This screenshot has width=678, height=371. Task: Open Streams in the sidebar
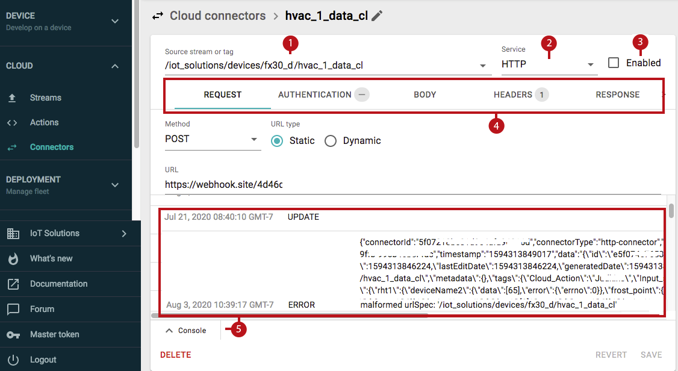(45, 98)
